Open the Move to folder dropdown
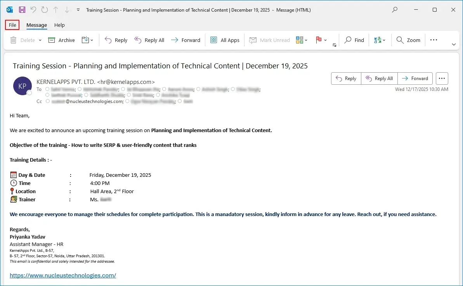 tap(88, 40)
